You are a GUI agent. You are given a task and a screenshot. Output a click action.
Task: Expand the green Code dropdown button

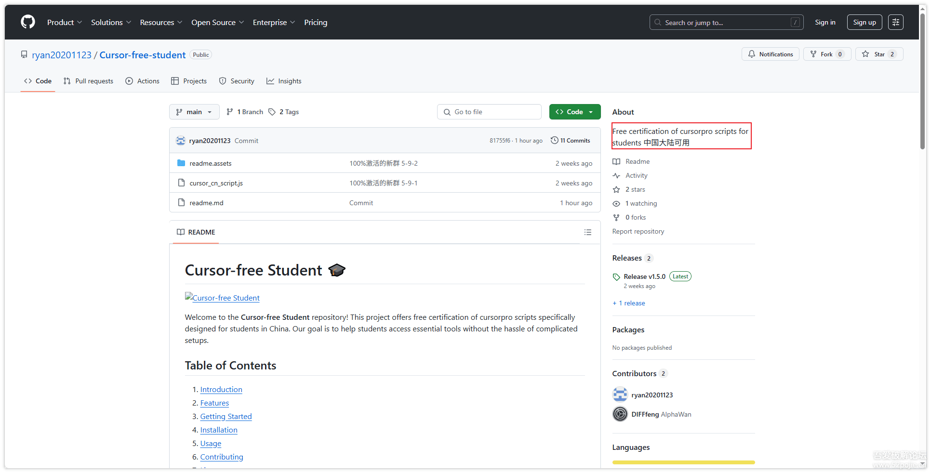tap(574, 112)
